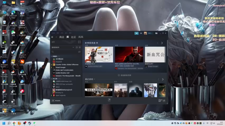This screenshot has height=126, width=225.
Task: Enter Big Picture mode icon
Action: pos(156,33)
